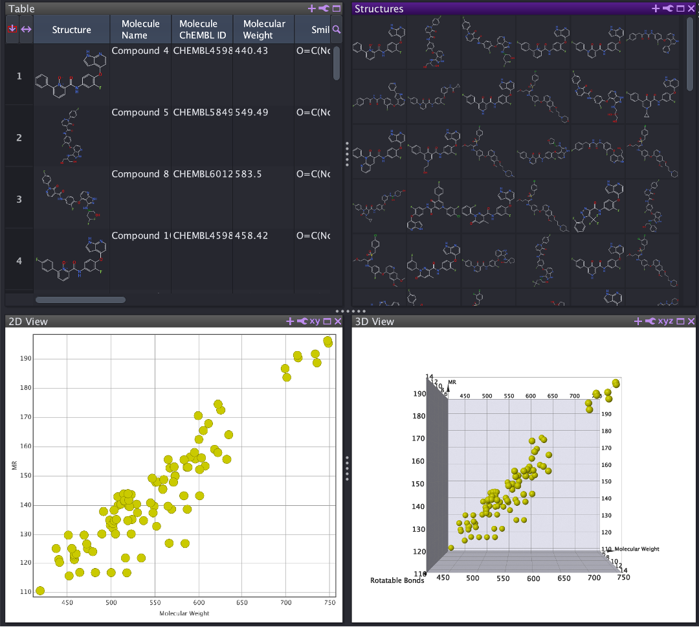Viewport: 699px width, 627px height.
Task: Maximize the Structures panel
Action: point(680,8)
